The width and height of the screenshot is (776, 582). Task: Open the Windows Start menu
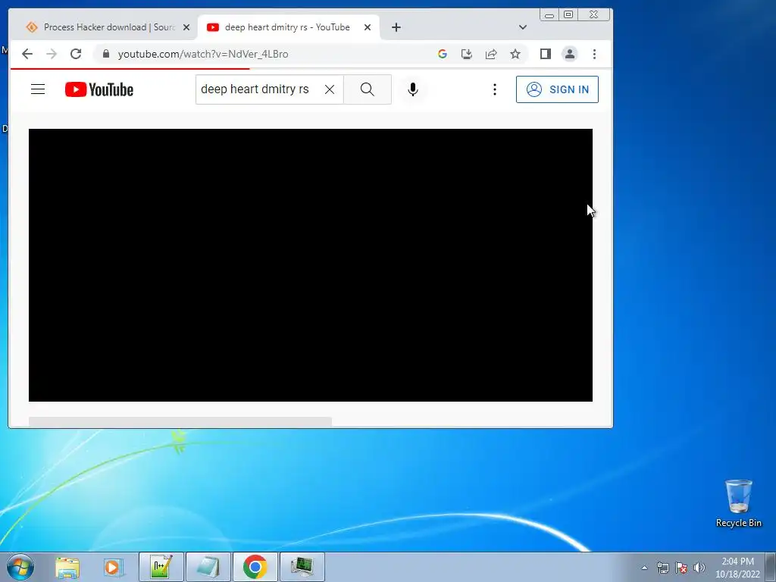20,567
